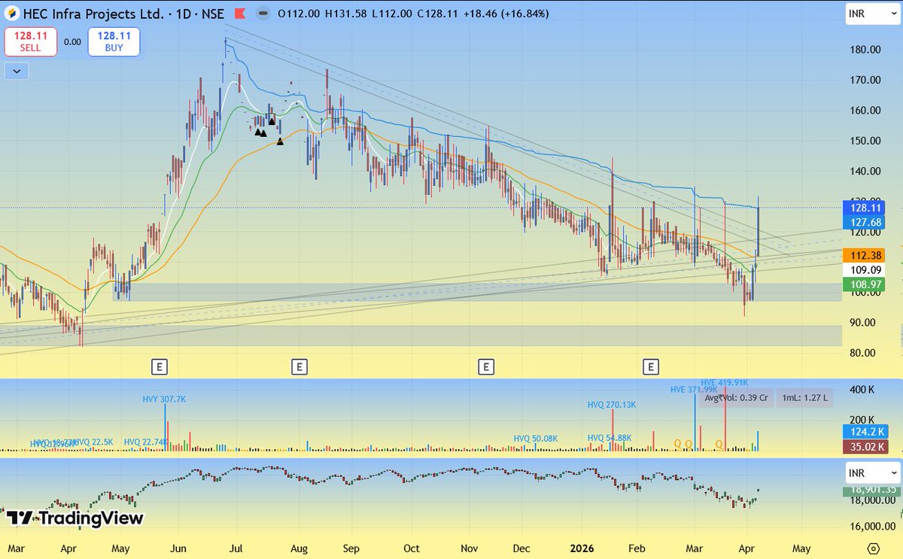Click the HVY 307.7K volume label

(x=164, y=399)
